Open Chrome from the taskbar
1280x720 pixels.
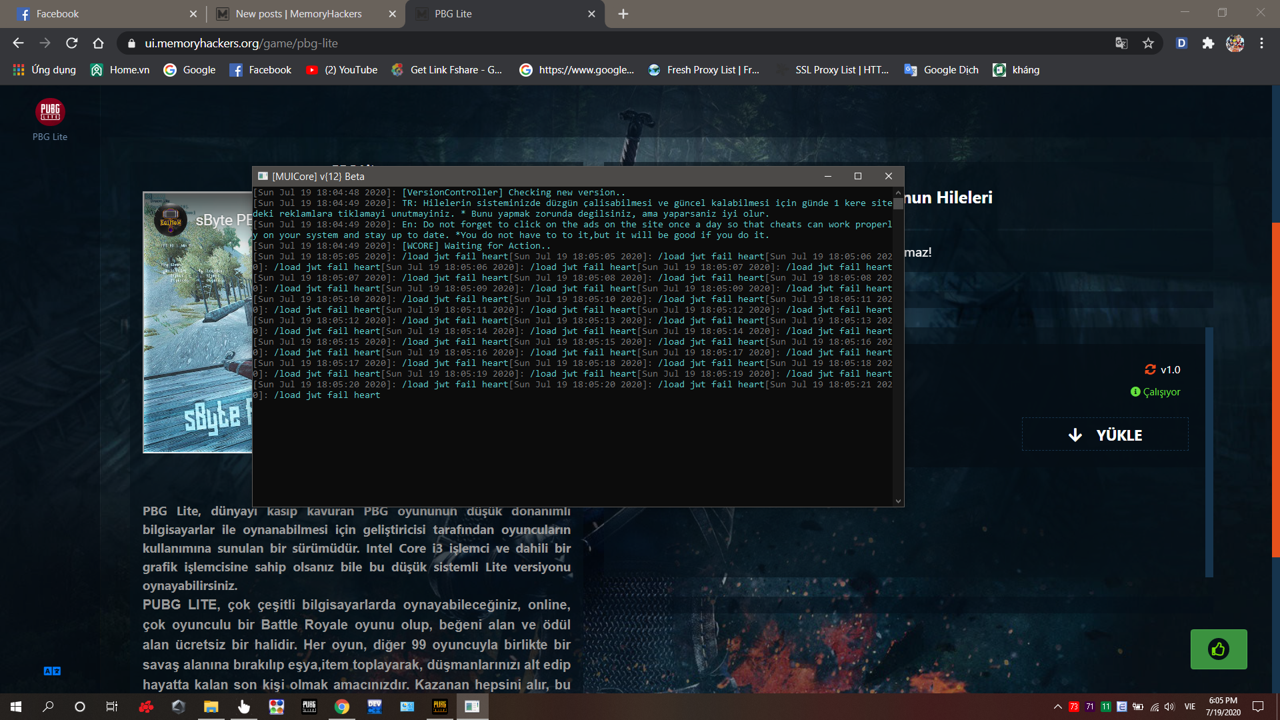[342, 707]
